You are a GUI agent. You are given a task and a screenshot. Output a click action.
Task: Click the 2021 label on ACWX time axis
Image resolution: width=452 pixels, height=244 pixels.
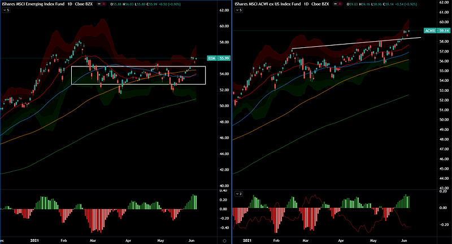249,240
